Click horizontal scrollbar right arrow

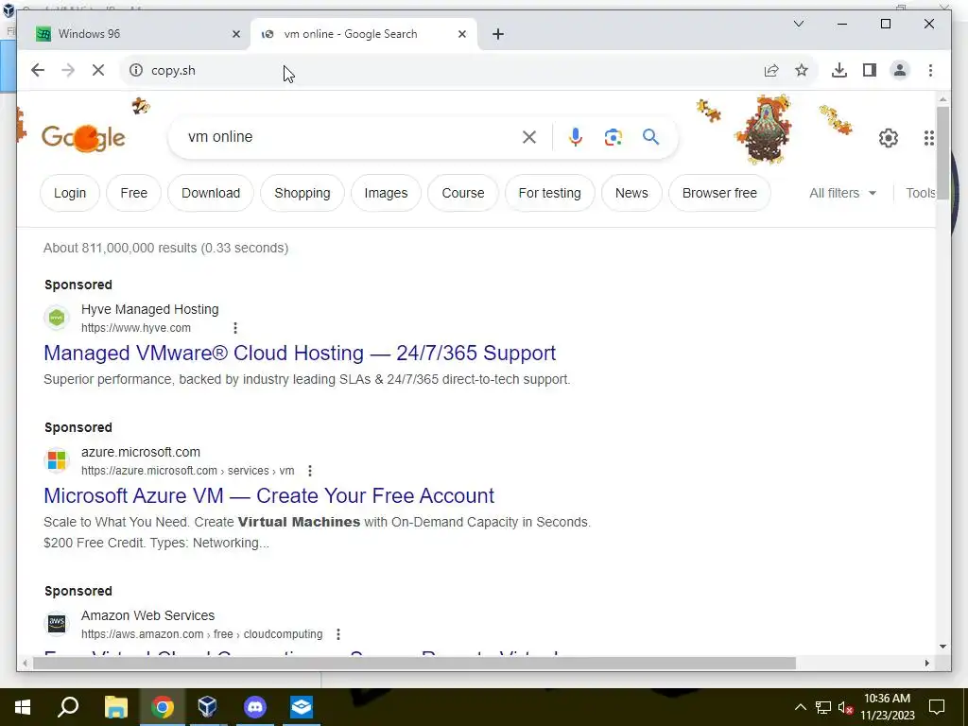tap(926, 663)
